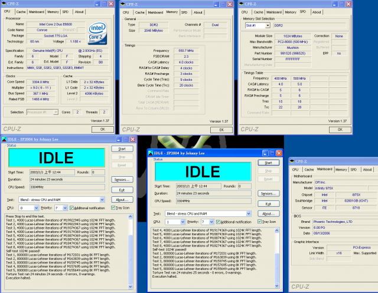Click the Part Number field 991525
The width and height of the screenshot is (378, 293).
pos(293,54)
